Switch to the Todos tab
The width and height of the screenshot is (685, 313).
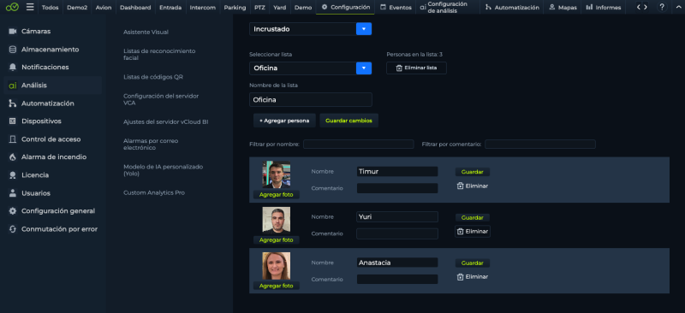51,8
